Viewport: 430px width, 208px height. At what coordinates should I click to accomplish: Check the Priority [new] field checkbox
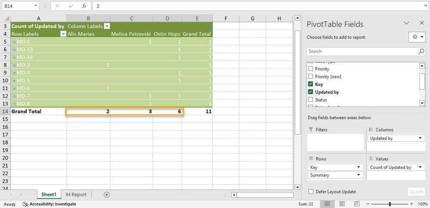(x=311, y=76)
